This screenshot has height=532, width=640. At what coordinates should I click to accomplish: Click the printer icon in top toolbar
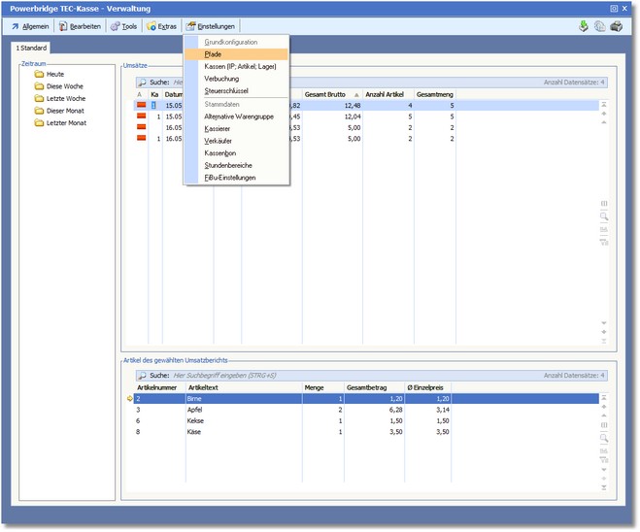pos(616,26)
